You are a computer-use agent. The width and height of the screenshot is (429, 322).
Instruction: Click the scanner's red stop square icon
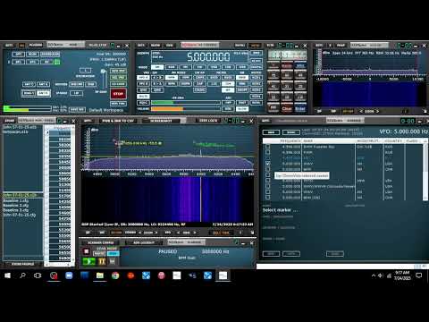(x=87, y=251)
